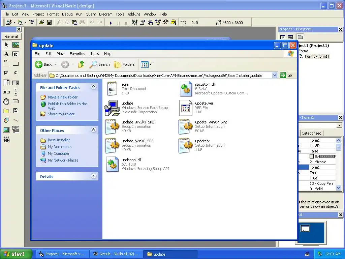Open My Network Places link
Image resolution: width=345 pixels, height=259 pixels.
tap(63, 160)
